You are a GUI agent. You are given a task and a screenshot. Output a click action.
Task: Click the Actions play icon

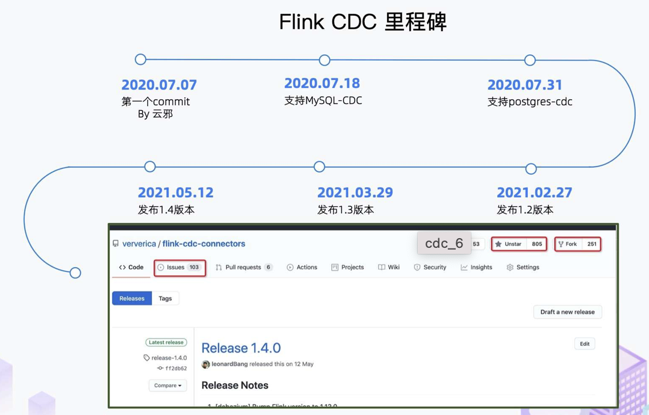[x=290, y=268]
